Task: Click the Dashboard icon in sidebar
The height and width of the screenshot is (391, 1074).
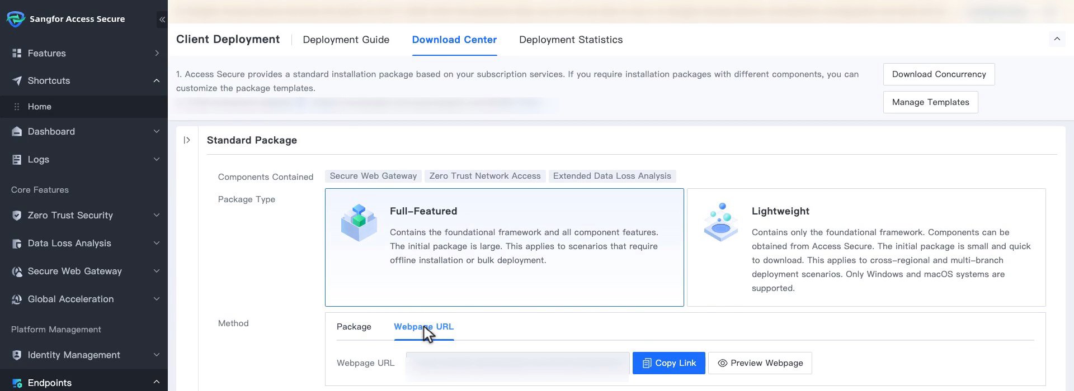Action: tap(17, 131)
